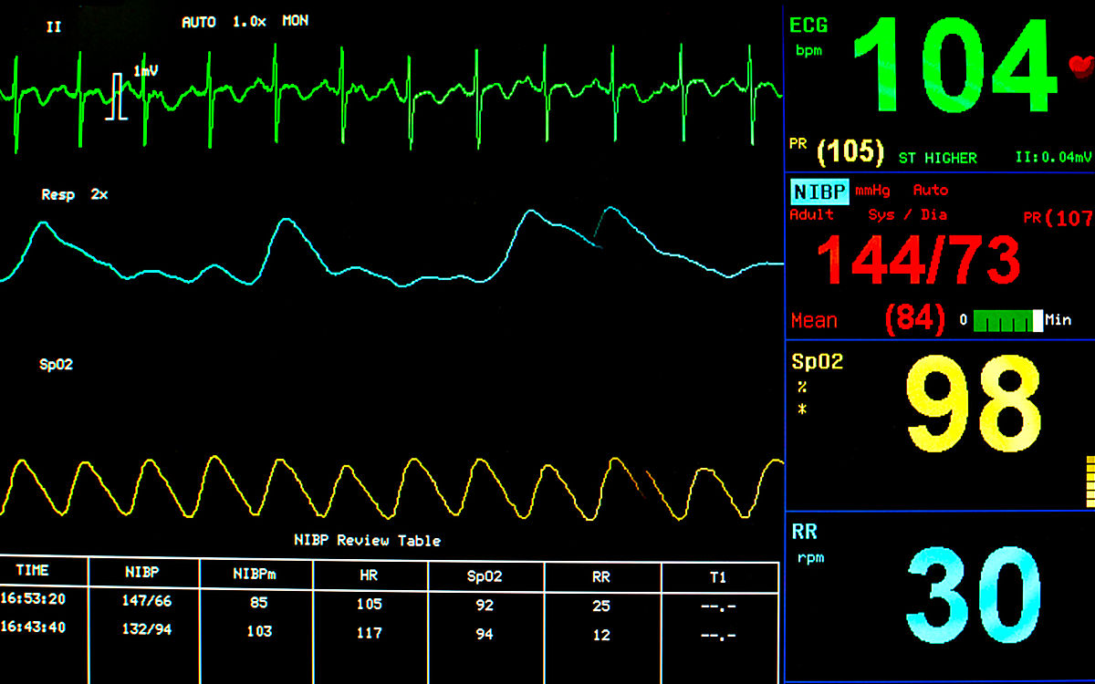Click the large 104 heart rate value

[x=954, y=68]
